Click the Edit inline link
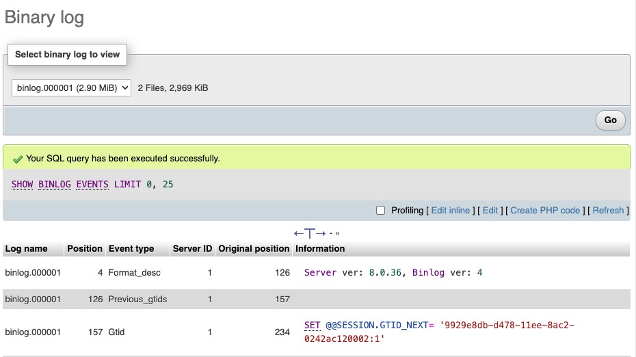 (x=450, y=210)
